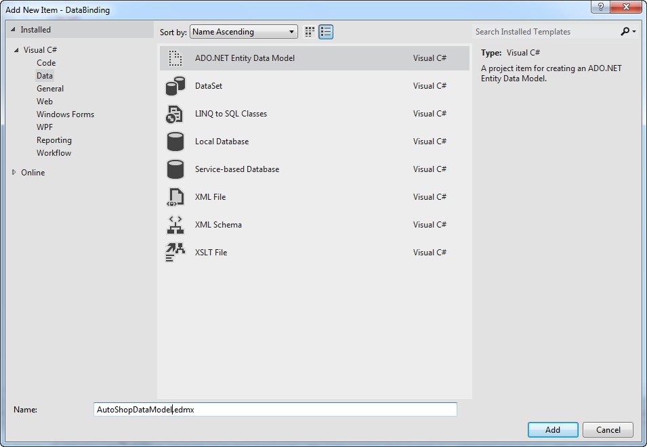The width and height of the screenshot is (647, 447).
Task: Click the XML Schema icon
Action: pyautogui.click(x=175, y=225)
